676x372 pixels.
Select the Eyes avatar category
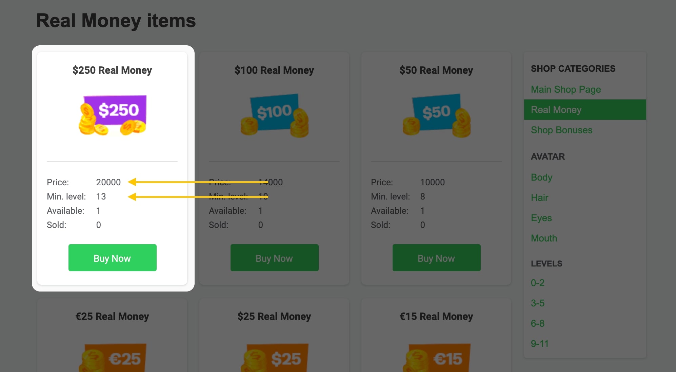click(x=541, y=218)
